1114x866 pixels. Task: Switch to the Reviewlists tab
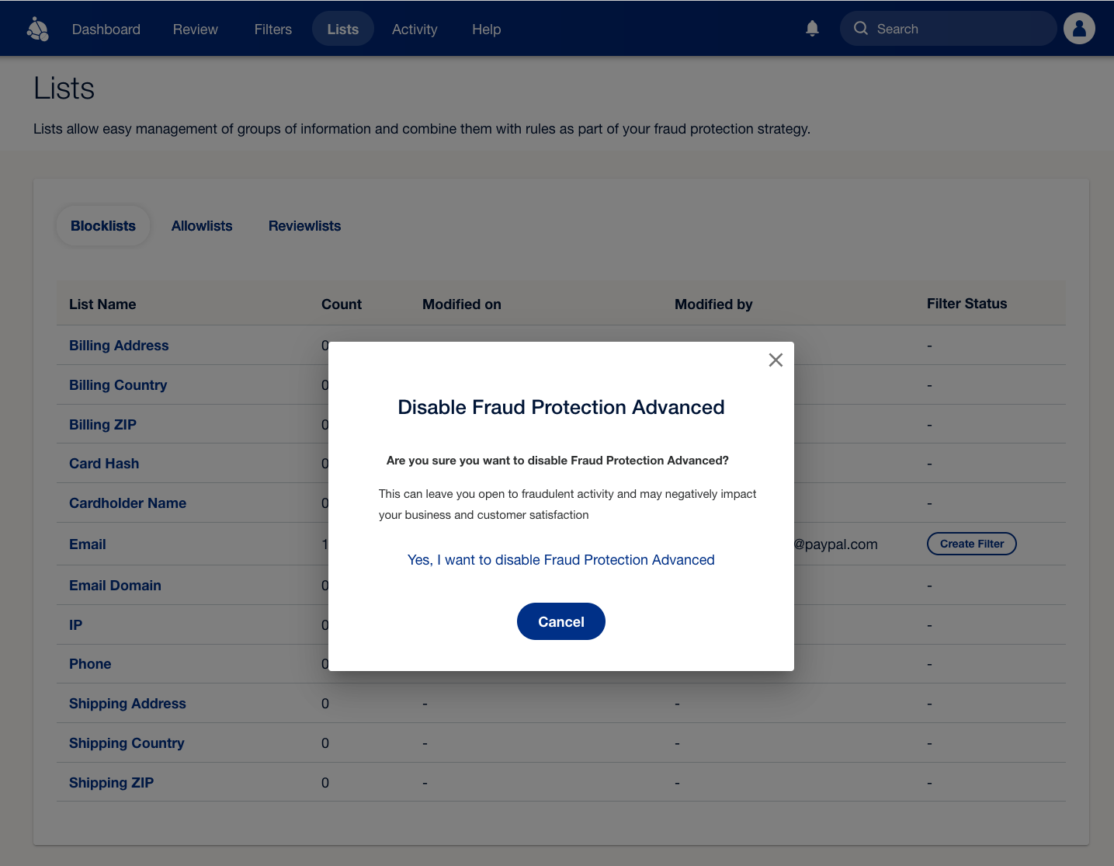(x=304, y=226)
